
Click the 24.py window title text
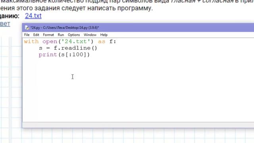click(x=65, y=28)
